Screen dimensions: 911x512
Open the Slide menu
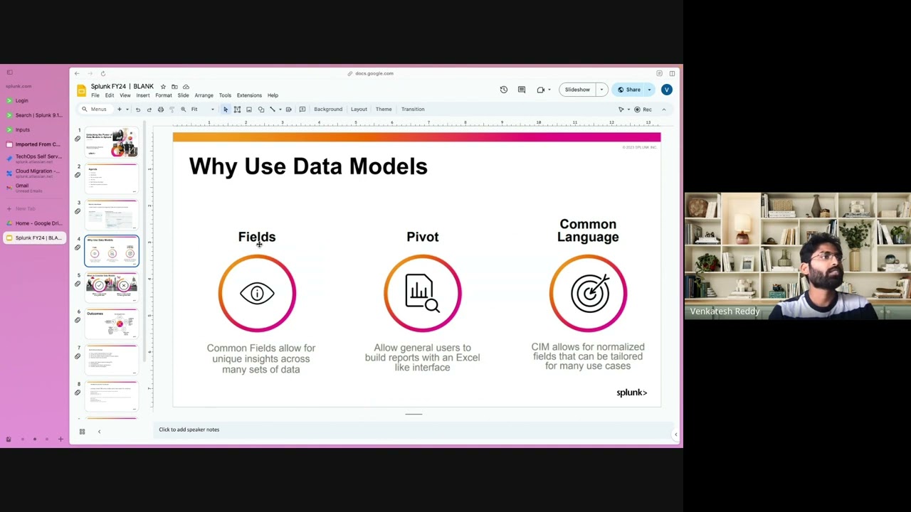click(183, 95)
